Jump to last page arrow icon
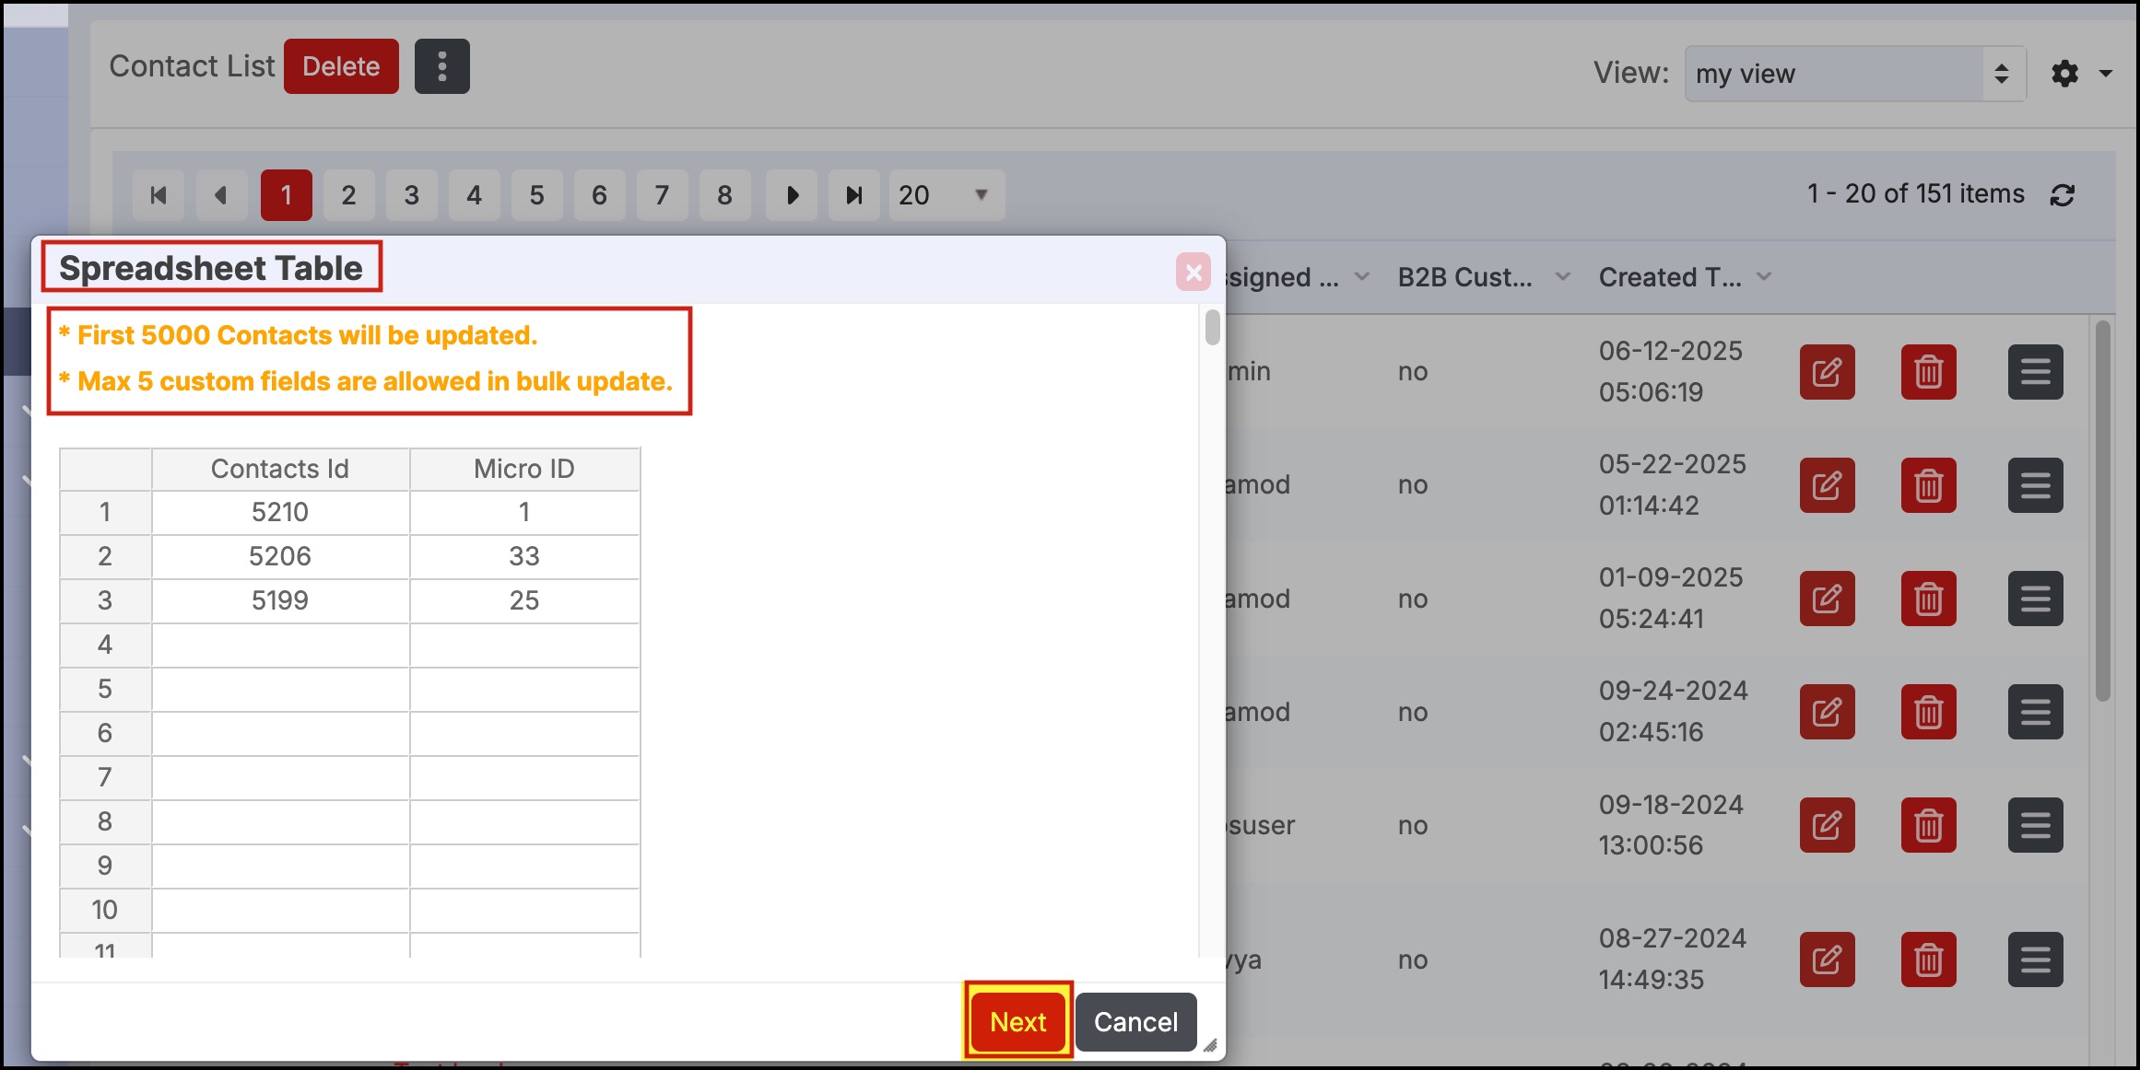The width and height of the screenshot is (2140, 1070). click(853, 195)
